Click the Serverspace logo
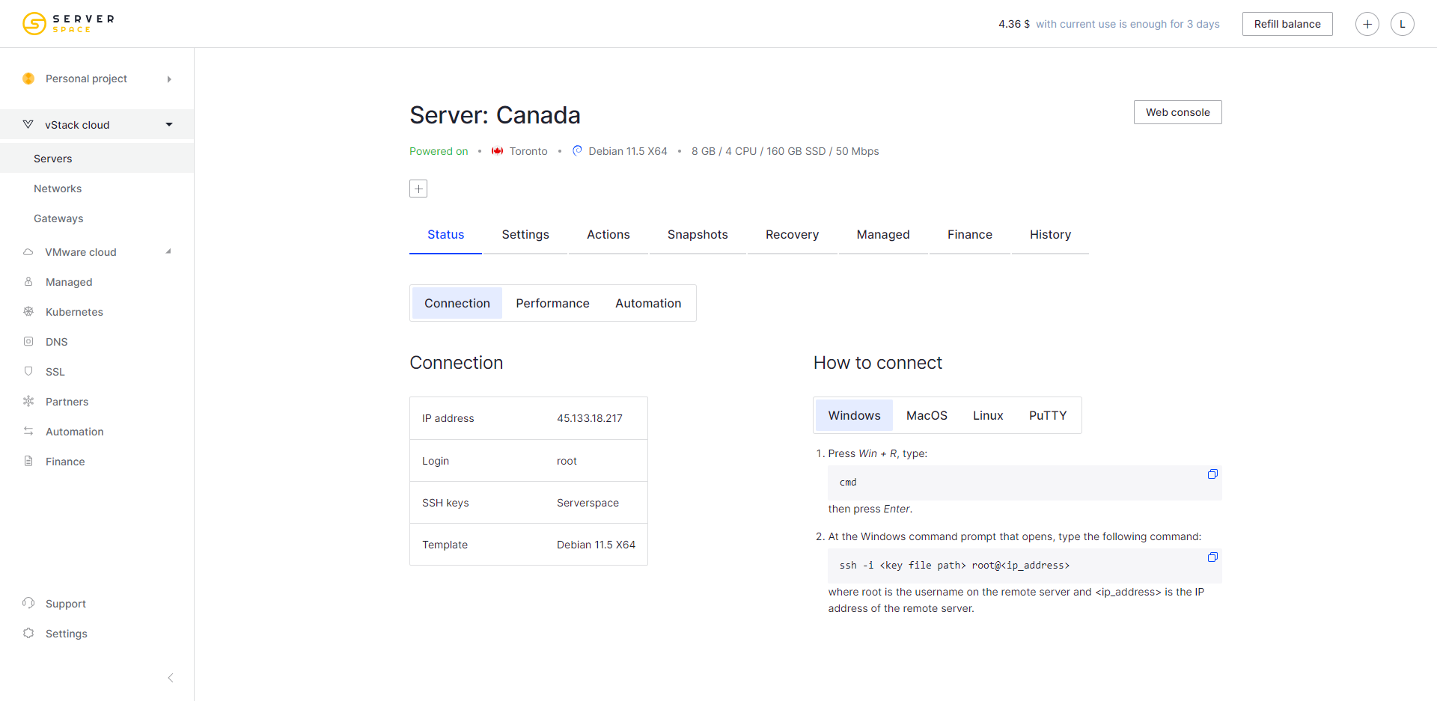Viewport: 1437px width, 701px height. (x=68, y=24)
